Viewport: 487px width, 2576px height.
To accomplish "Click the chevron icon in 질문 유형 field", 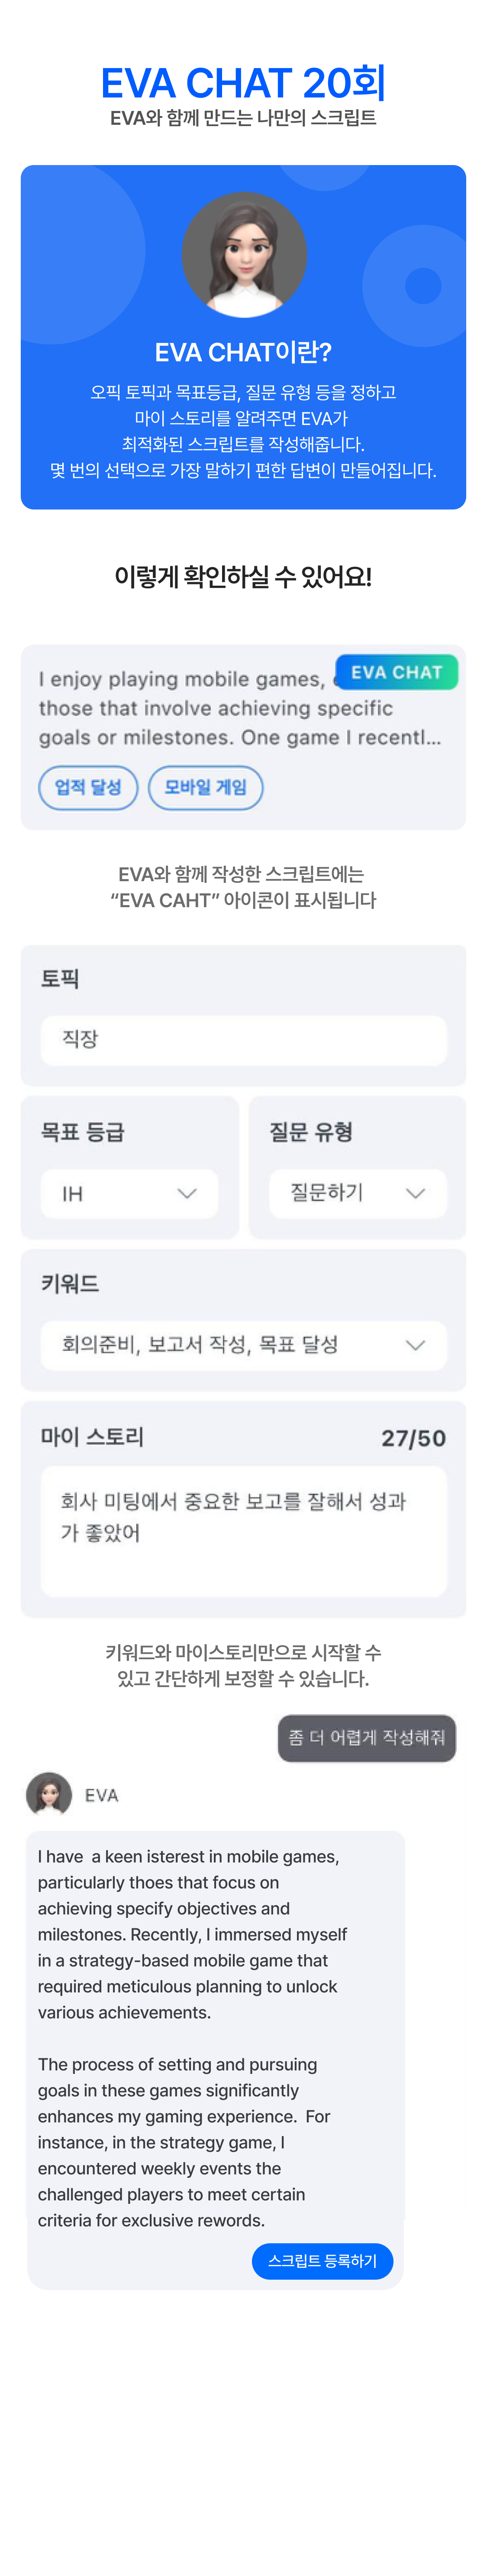I will (x=415, y=1193).
